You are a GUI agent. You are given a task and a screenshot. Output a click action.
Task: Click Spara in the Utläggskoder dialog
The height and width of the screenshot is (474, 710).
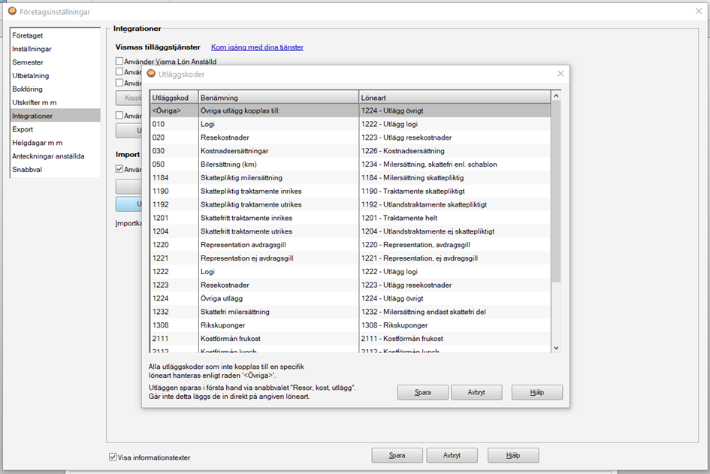(422, 393)
